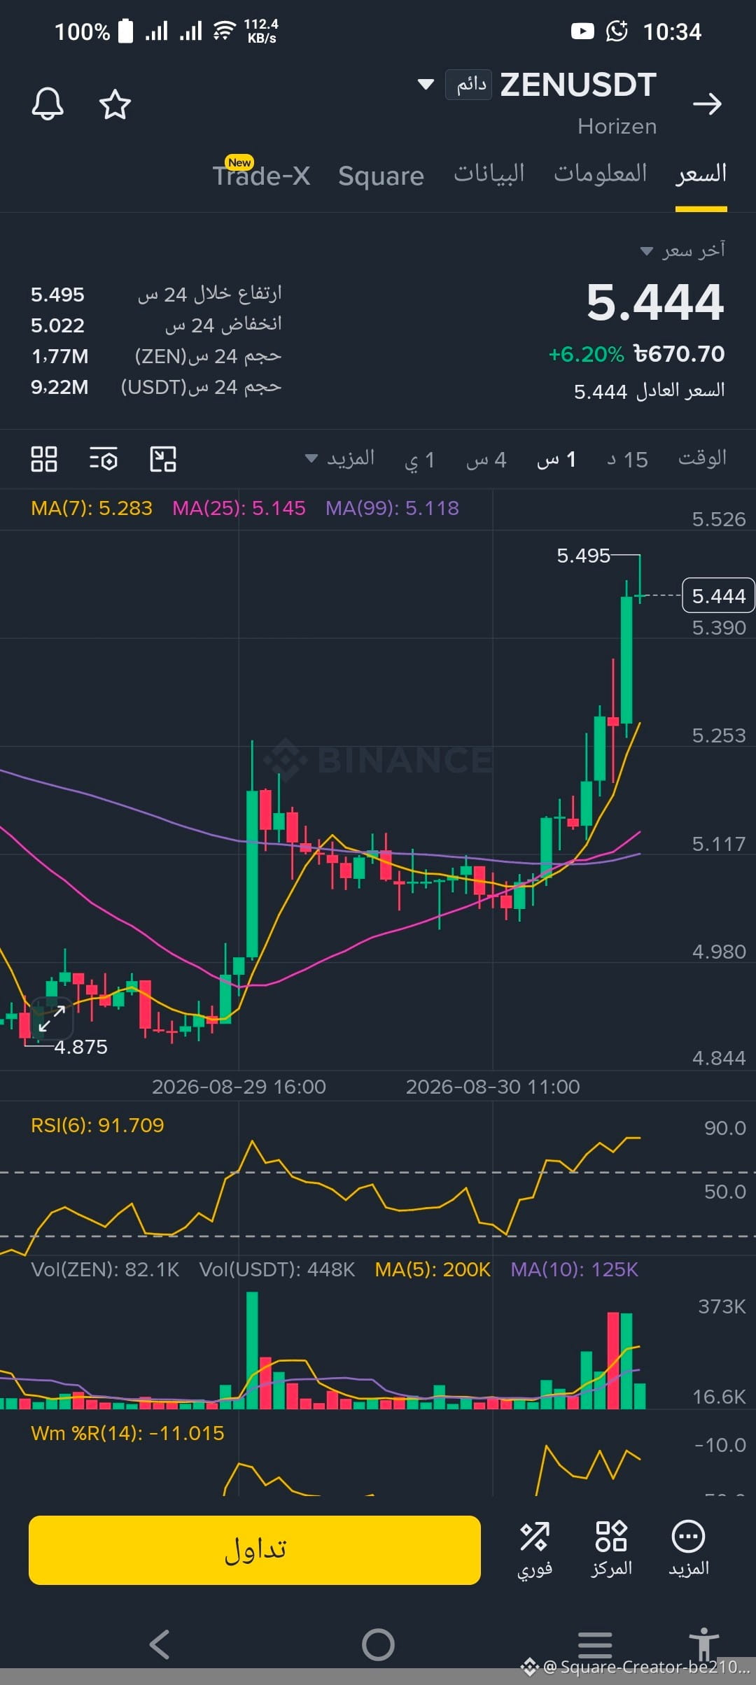The image size is (756, 1685).
Task: Tap the YouTube status bar icon
Action: click(x=582, y=31)
